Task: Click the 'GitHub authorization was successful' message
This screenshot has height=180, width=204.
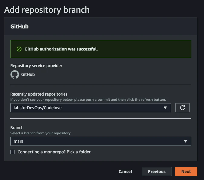Action: [61, 49]
